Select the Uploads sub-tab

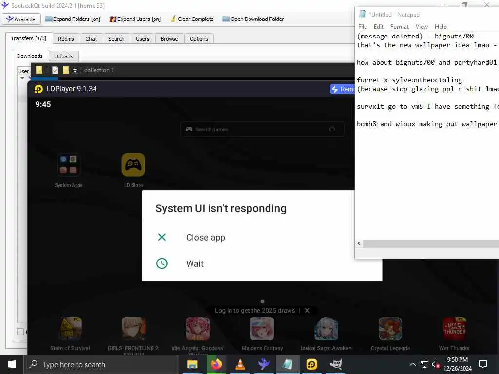[x=63, y=56]
